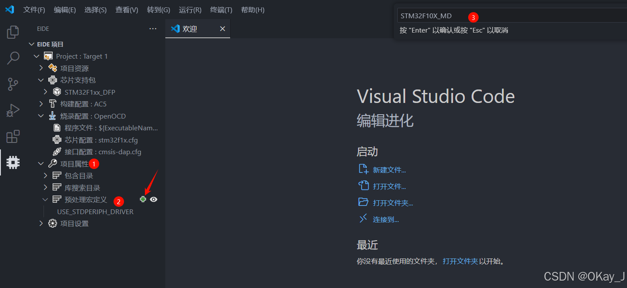Screen dimensions: 627x288
Task: Select the EIDE chip icon in activity bar
Action: [13, 162]
